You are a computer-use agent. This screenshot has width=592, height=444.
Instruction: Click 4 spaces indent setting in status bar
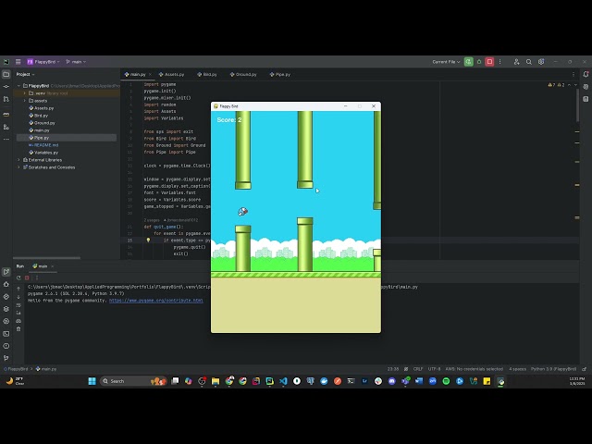coord(517,369)
